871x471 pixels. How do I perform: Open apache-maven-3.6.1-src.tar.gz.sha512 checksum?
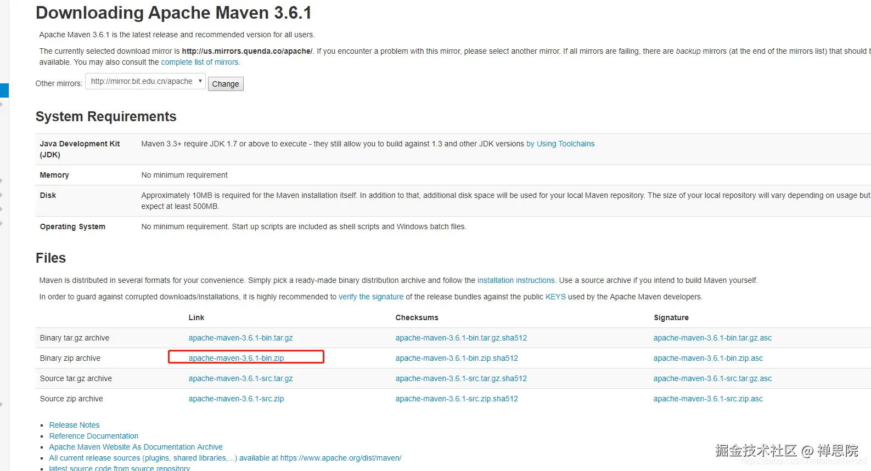[x=461, y=378]
